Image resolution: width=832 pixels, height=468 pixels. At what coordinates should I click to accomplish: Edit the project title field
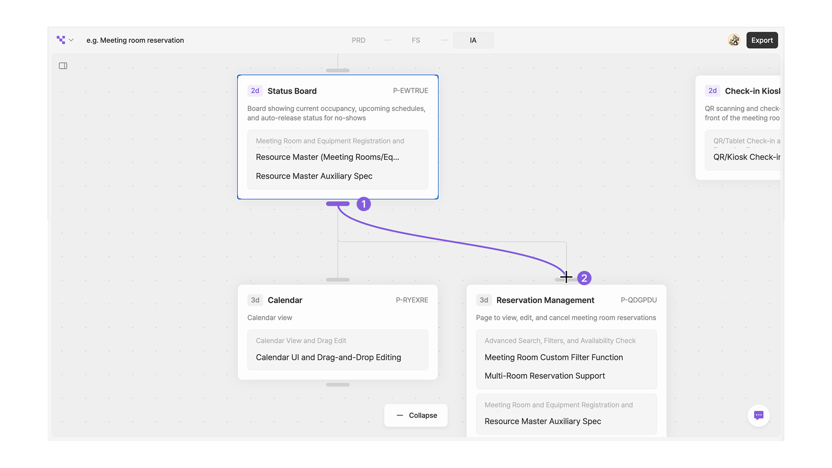[135, 40]
